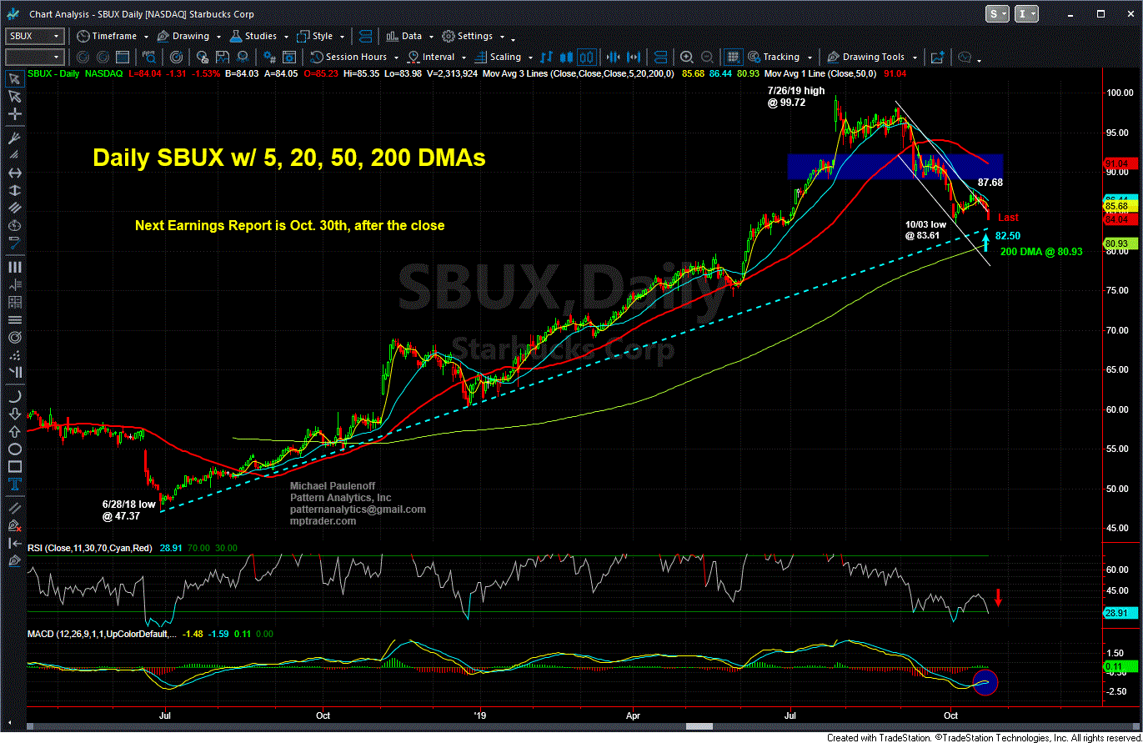Expand the Interval dropdown arrow
This screenshot has width=1143, height=743.
coord(463,58)
